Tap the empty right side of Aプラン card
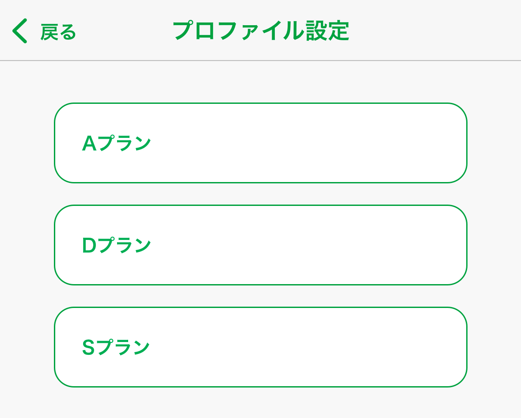The width and height of the screenshot is (521, 418). [x=376, y=143]
